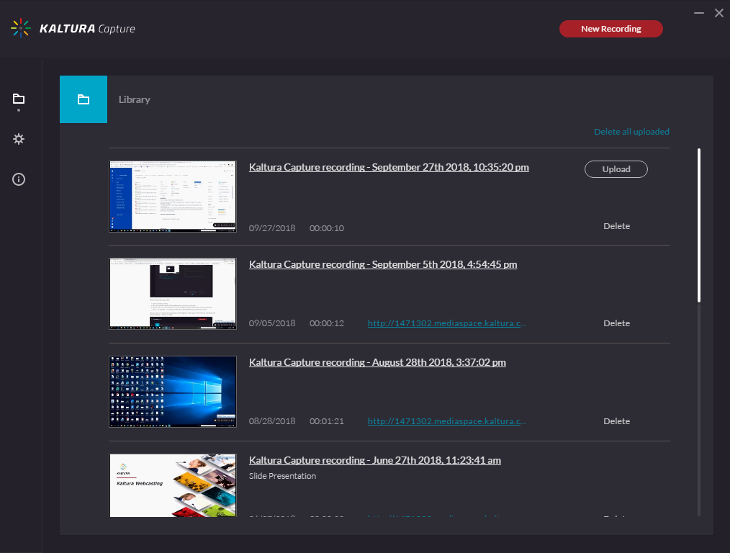The image size is (730, 553).
Task: Click the duration 00:01:21
Action: (x=327, y=421)
